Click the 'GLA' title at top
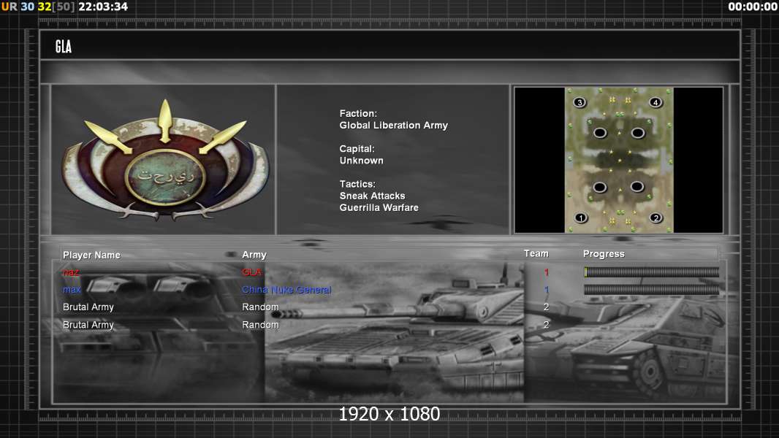Viewport: 779px width, 438px height. click(64, 47)
